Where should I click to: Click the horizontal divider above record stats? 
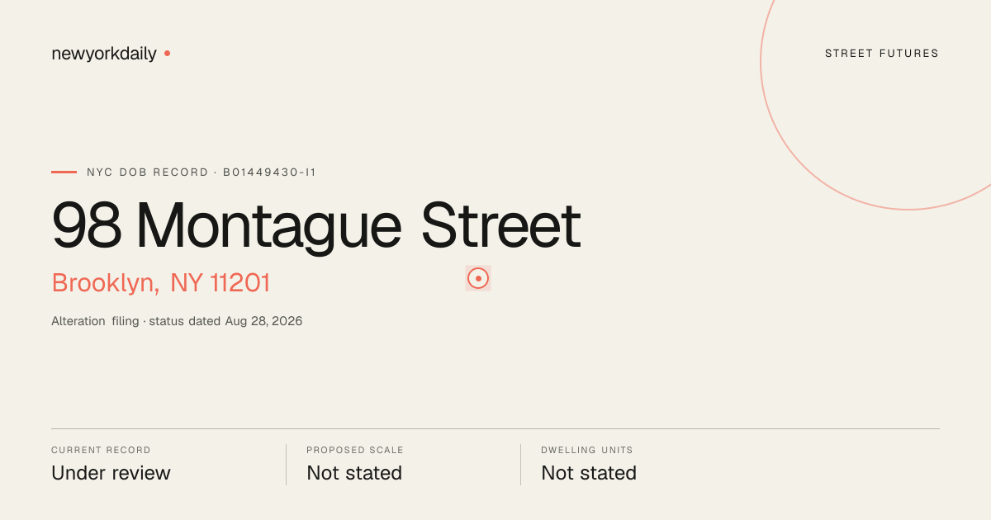pos(495,428)
